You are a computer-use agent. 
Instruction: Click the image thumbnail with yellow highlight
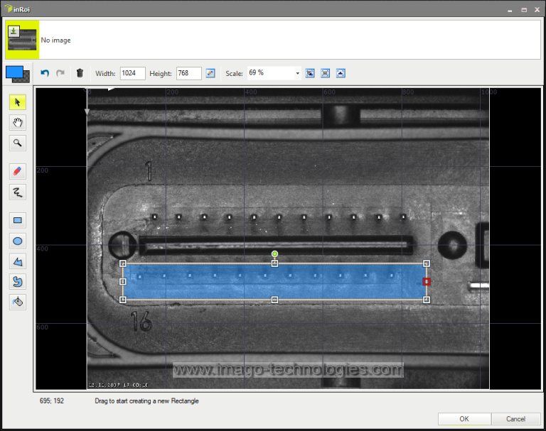point(22,40)
